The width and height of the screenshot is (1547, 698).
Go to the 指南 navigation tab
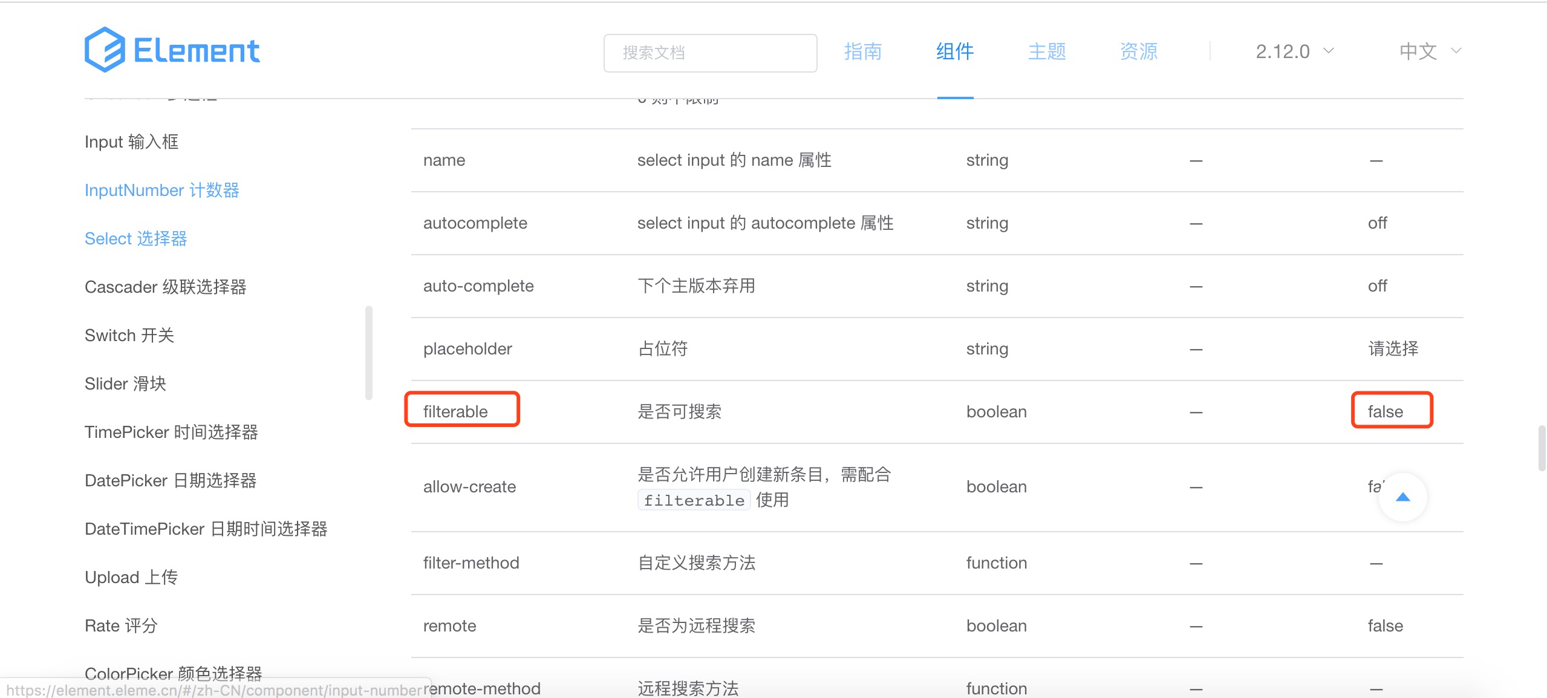pyautogui.click(x=863, y=51)
